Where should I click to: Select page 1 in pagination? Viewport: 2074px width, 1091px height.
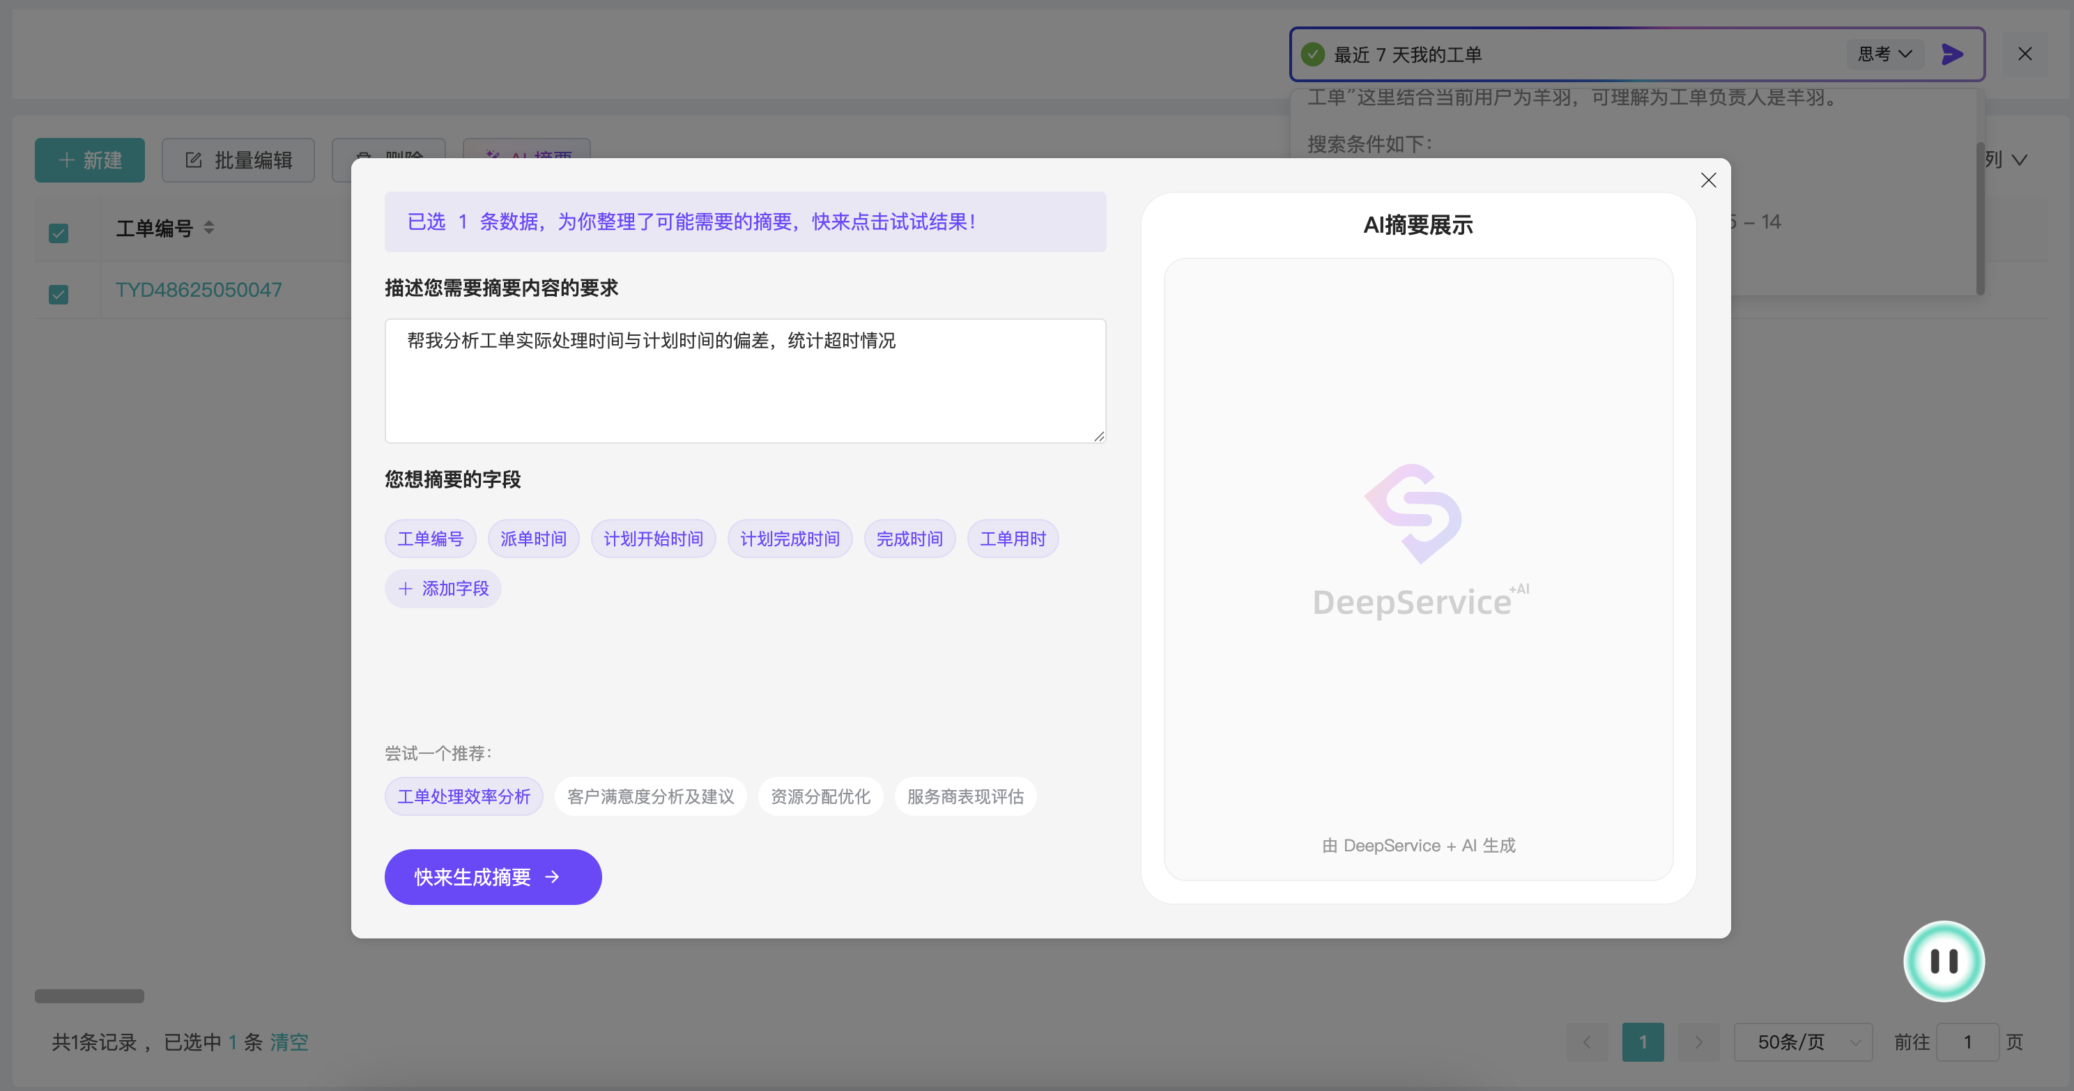[1643, 1042]
